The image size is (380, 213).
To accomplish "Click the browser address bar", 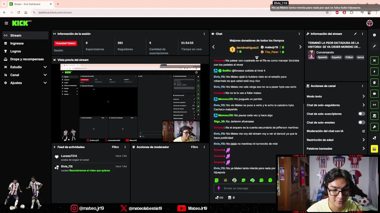I will (178, 12).
